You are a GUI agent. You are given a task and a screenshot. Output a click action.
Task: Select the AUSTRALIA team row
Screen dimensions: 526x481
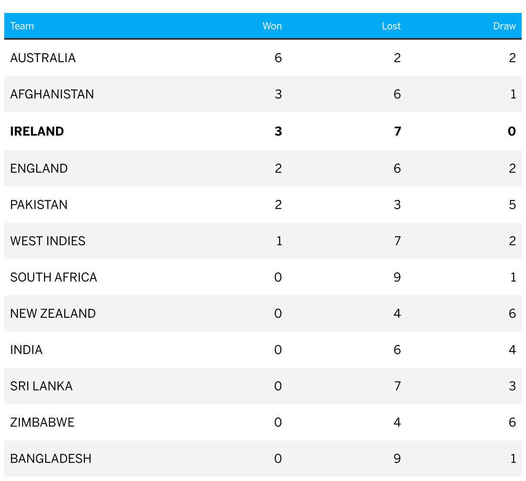point(263,58)
